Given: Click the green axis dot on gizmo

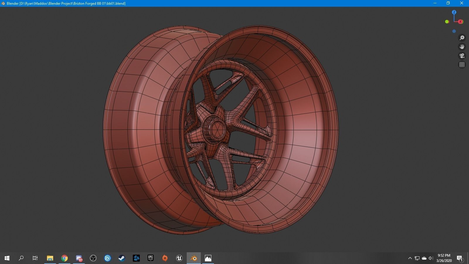Looking at the screenshot, I should coord(447,22).
